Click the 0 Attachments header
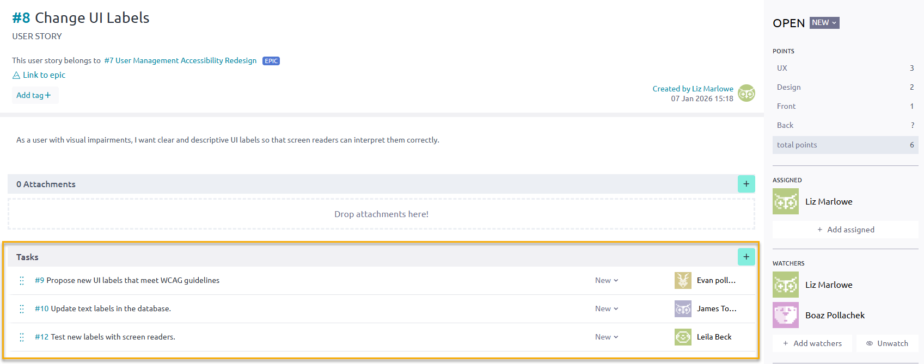 tap(46, 184)
